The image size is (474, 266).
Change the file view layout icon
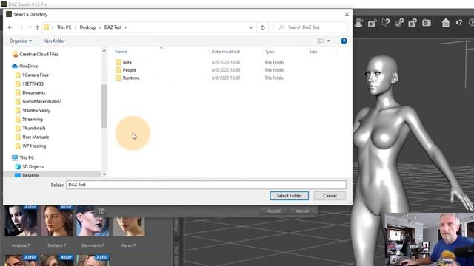pyautogui.click(x=321, y=41)
